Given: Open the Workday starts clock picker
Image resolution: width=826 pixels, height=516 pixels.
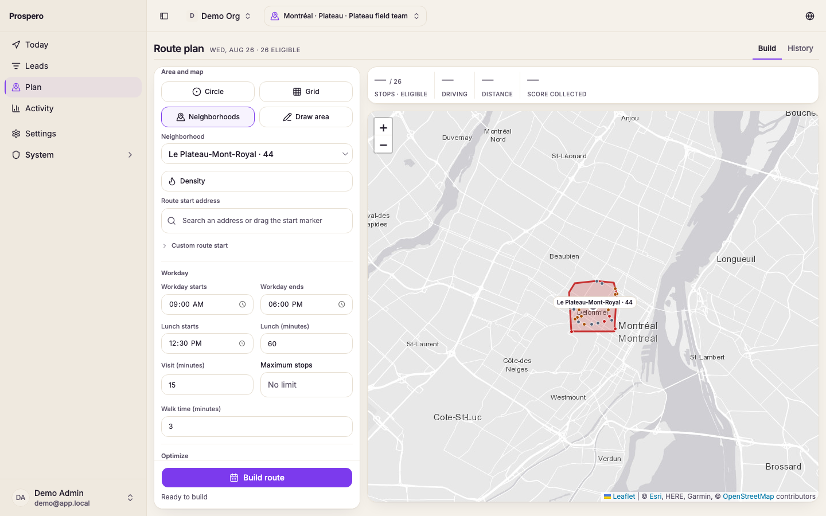Looking at the screenshot, I should [242, 304].
